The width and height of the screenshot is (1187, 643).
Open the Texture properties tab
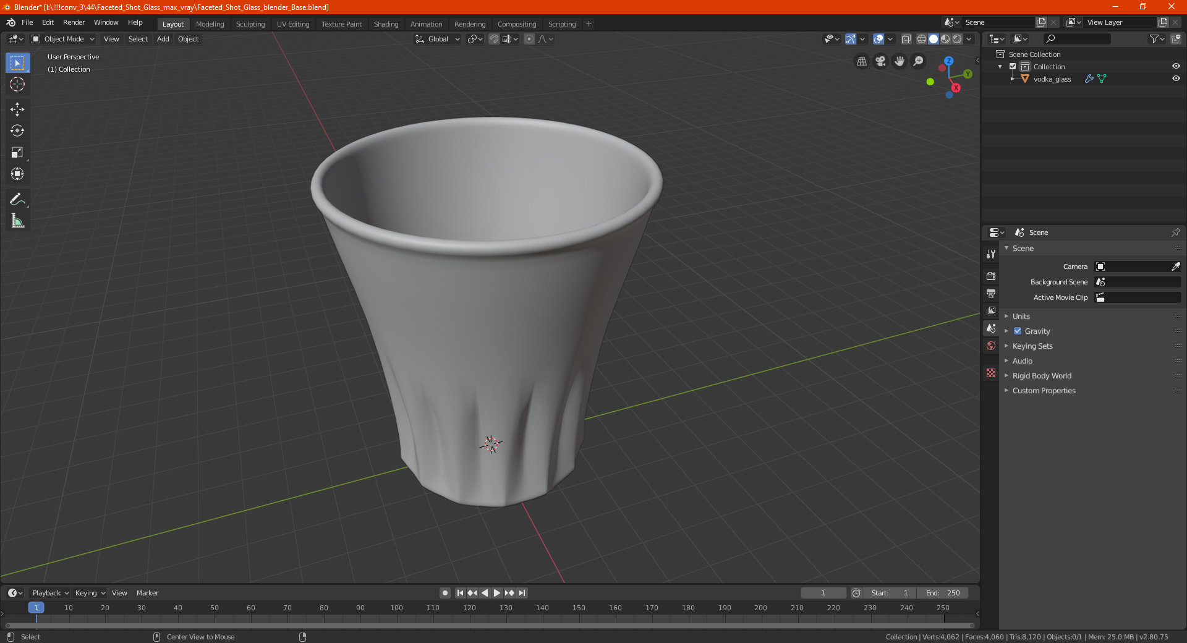991,373
